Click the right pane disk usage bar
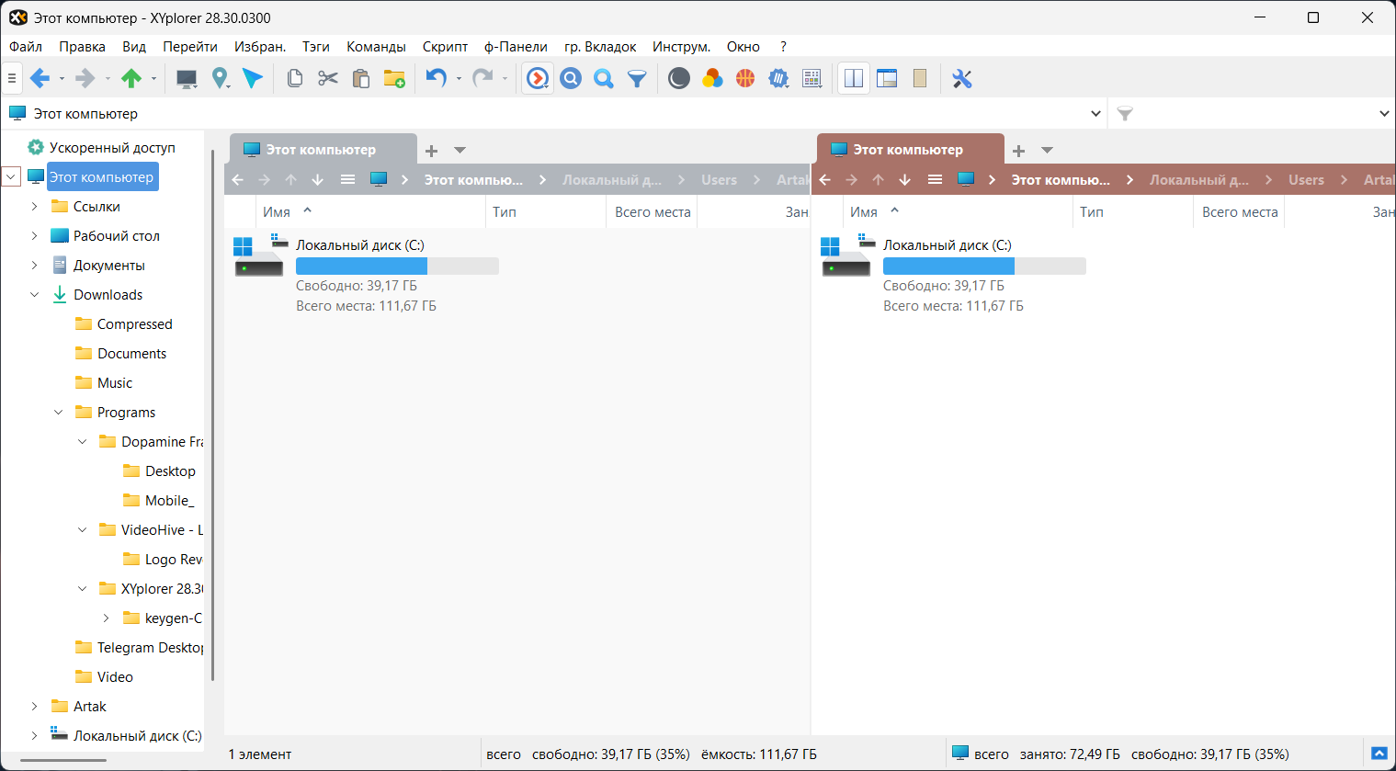The width and height of the screenshot is (1396, 771). pos(984,266)
